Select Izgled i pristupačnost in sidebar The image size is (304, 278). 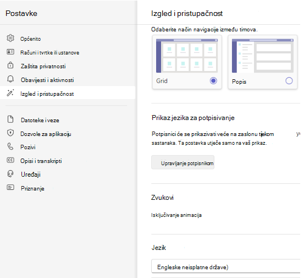click(x=68, y=92)
